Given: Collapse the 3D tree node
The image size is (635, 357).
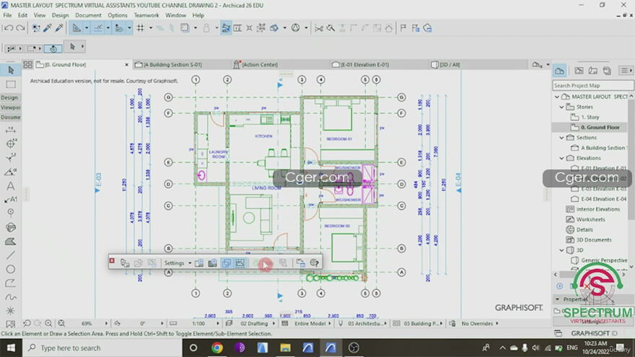Looking at the screenshot, I should (x=561, y=250).
